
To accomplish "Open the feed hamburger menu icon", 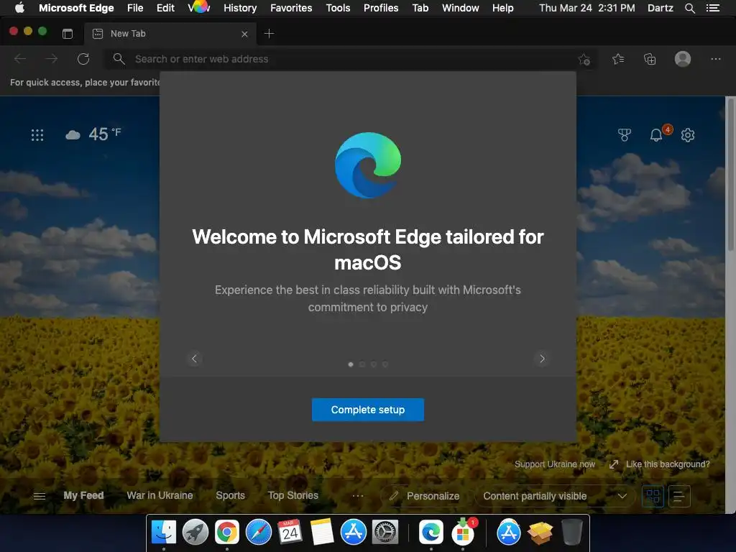I will click(40, 496).
